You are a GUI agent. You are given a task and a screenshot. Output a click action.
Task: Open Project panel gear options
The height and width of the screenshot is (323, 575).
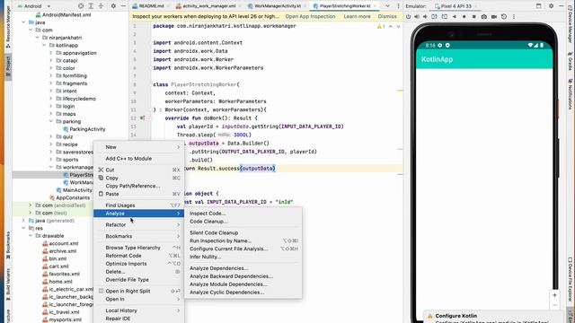113,6
